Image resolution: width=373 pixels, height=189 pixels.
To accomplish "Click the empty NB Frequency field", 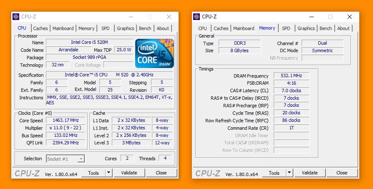I will pos(323,58).
